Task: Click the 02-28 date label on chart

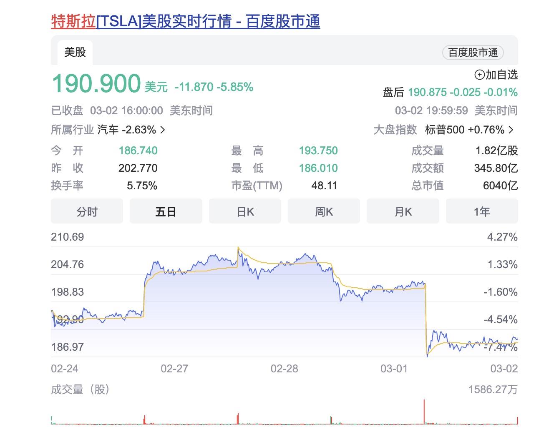Action: tap(285, 369)
